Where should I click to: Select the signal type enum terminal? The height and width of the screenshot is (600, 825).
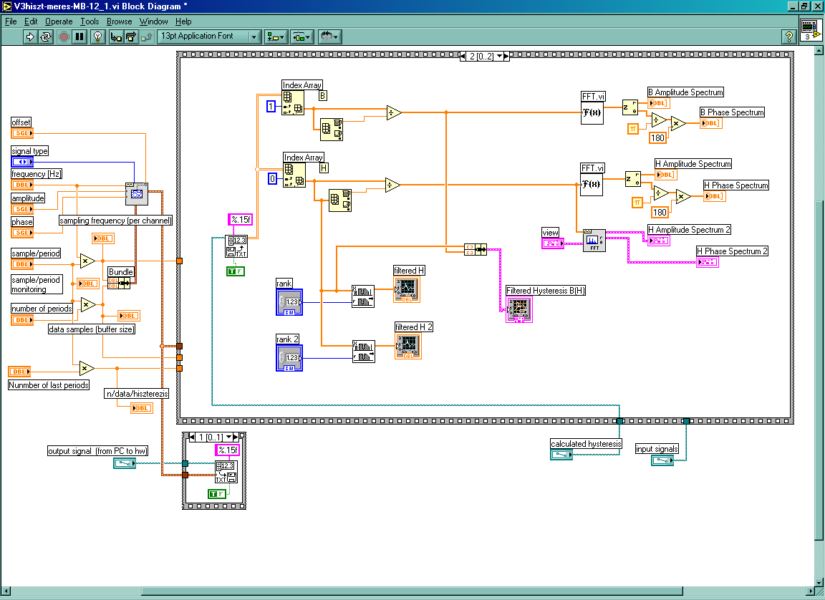tap(22, 162)
